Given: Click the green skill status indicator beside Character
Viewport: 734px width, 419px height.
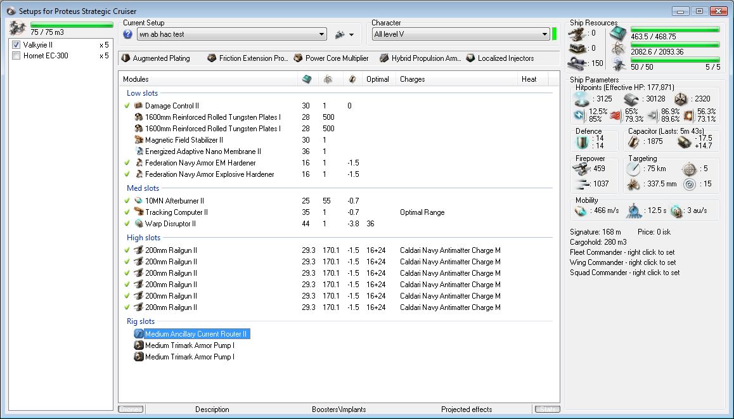Looking at the screenshot, I should point(554,34).
